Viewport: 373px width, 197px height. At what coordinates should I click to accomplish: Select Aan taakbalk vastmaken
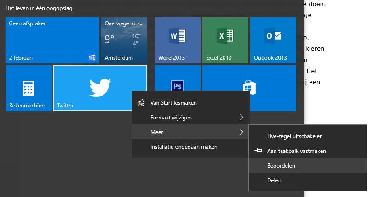click(308, 151)
